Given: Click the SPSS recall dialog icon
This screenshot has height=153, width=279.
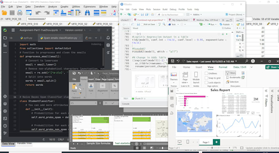Looking at the screenshot, I should click(x=29, y=13).
